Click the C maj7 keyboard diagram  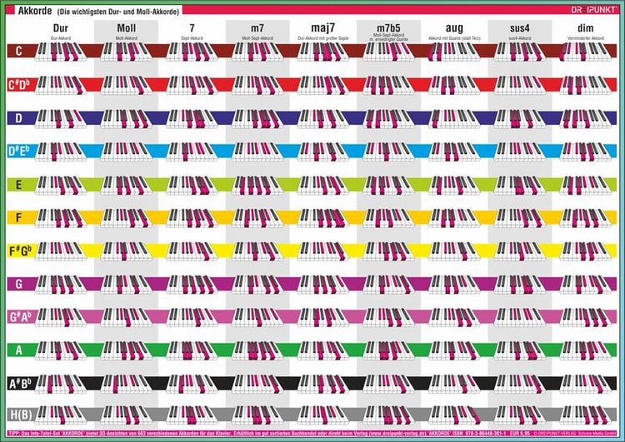pyautogui.click(x=322, y=52)
